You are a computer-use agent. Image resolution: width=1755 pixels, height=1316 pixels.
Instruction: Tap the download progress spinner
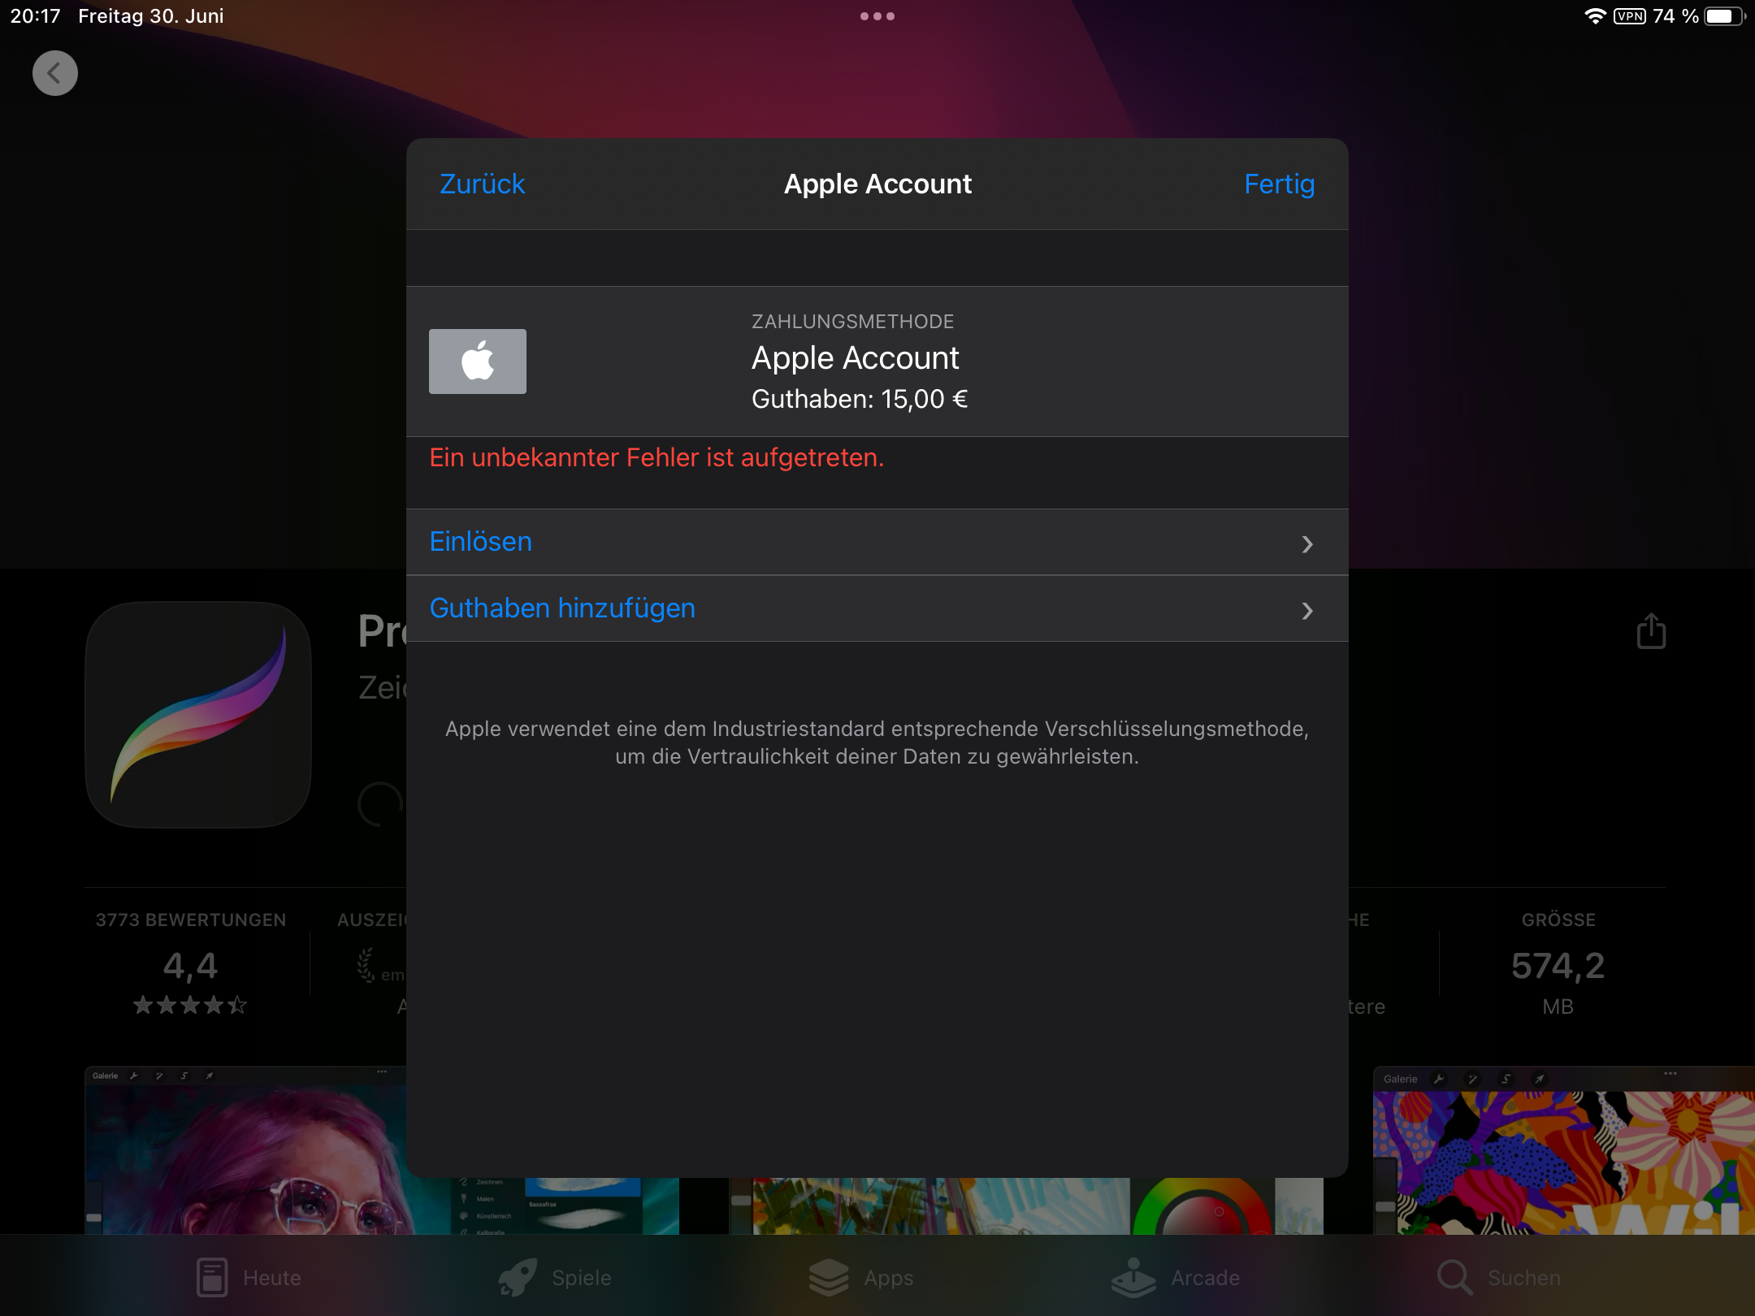380,804
